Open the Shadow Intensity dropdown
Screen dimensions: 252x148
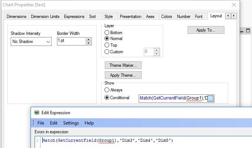[x=31, y=41]
